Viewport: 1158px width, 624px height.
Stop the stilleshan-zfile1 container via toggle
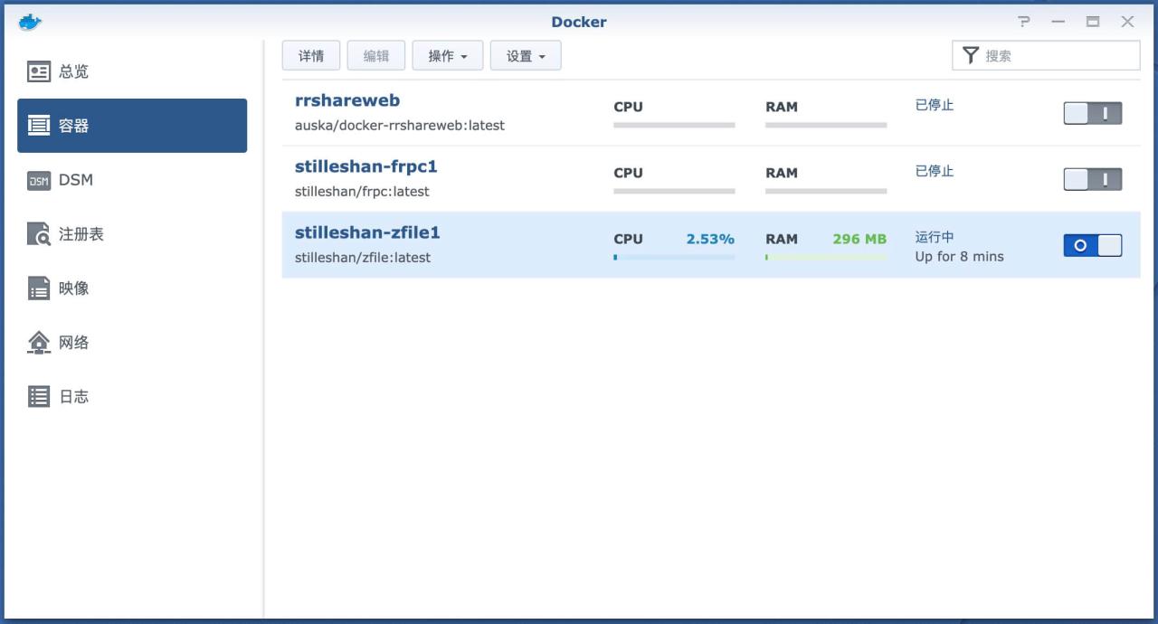click(x=1092, y=244)
